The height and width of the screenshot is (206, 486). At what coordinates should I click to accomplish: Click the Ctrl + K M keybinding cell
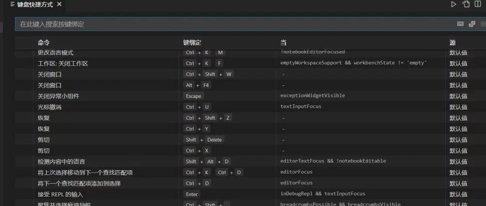[204, 52]
